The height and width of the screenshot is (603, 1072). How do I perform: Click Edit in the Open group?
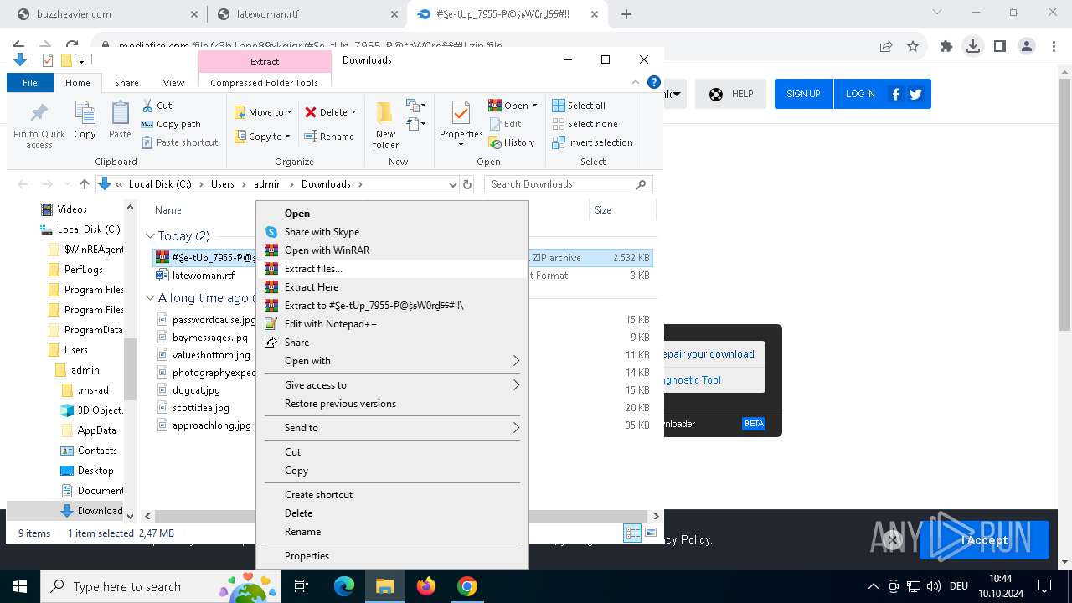tap(505, 124)
